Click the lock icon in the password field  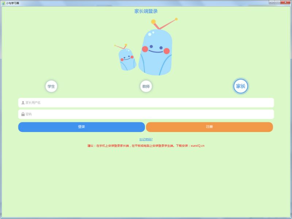click(22, 114)
